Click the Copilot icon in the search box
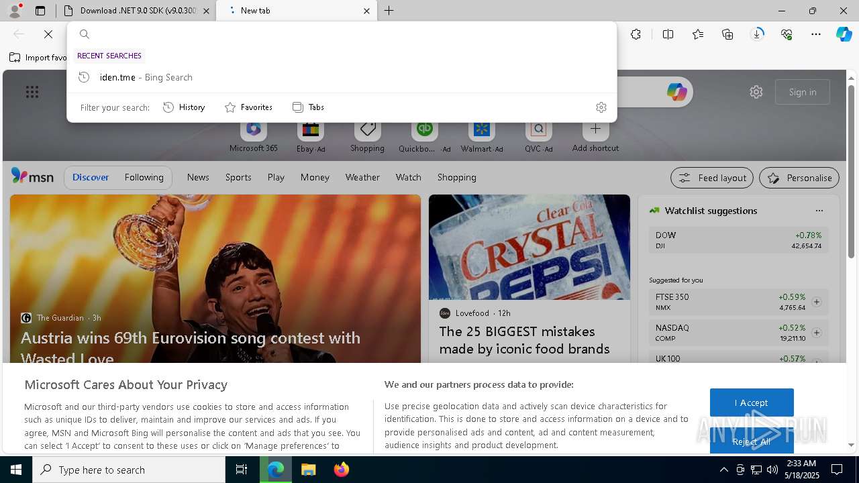The width and height of the screenshot is (859, 483). pyautogui.click(x=676, y=92)
